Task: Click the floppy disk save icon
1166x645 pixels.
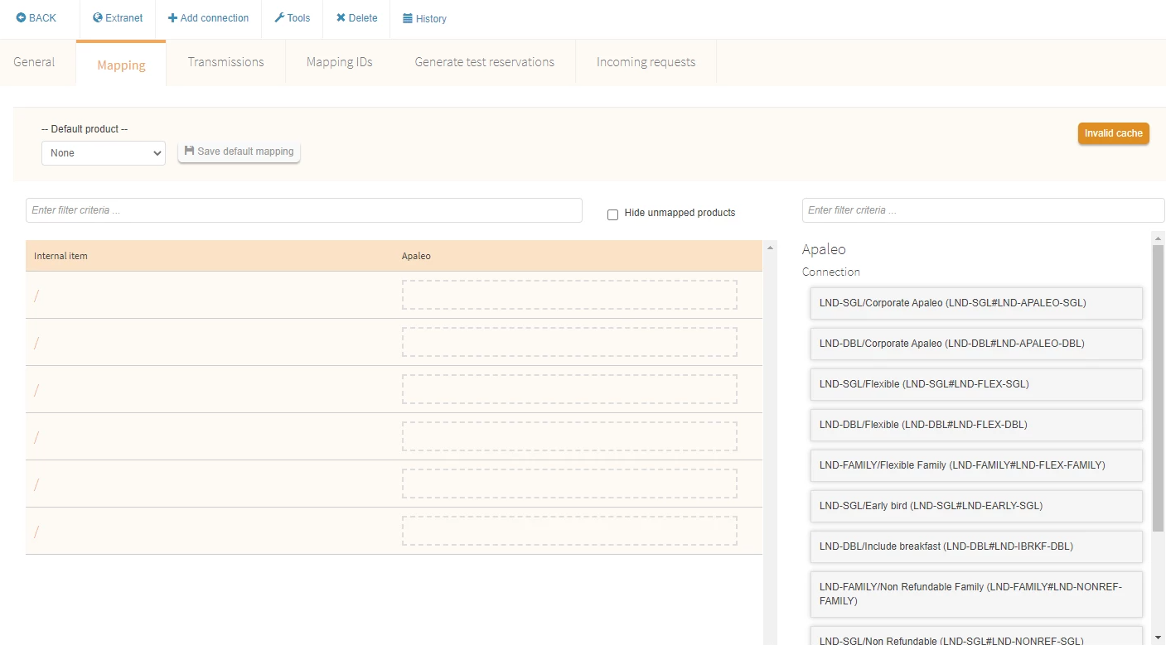Action: click(189, 152)
